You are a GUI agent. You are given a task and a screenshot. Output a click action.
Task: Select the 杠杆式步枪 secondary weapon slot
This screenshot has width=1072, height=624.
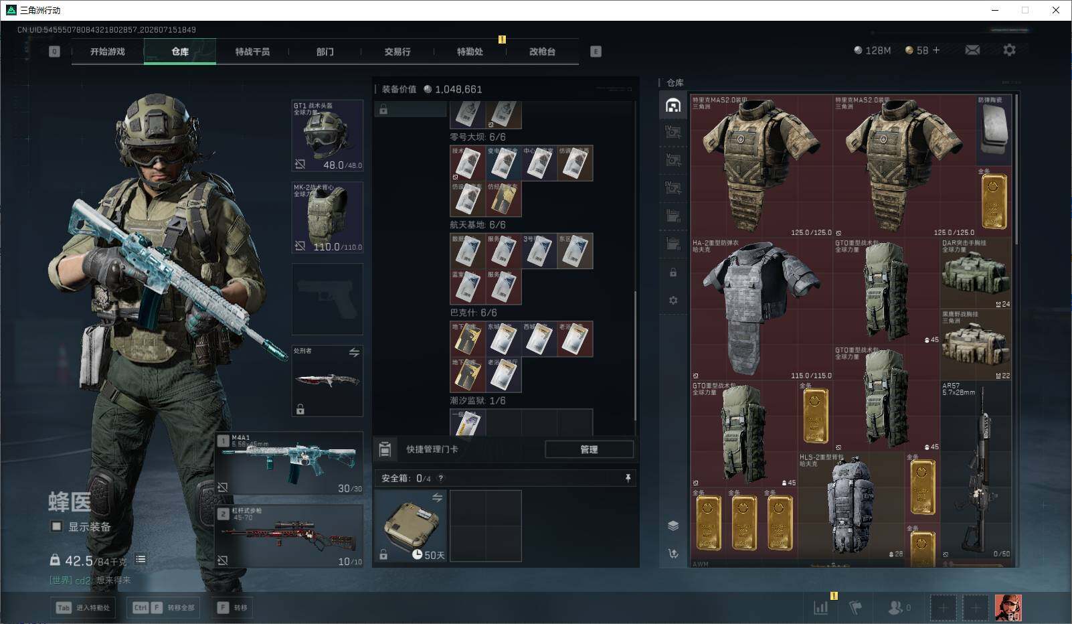290,536
